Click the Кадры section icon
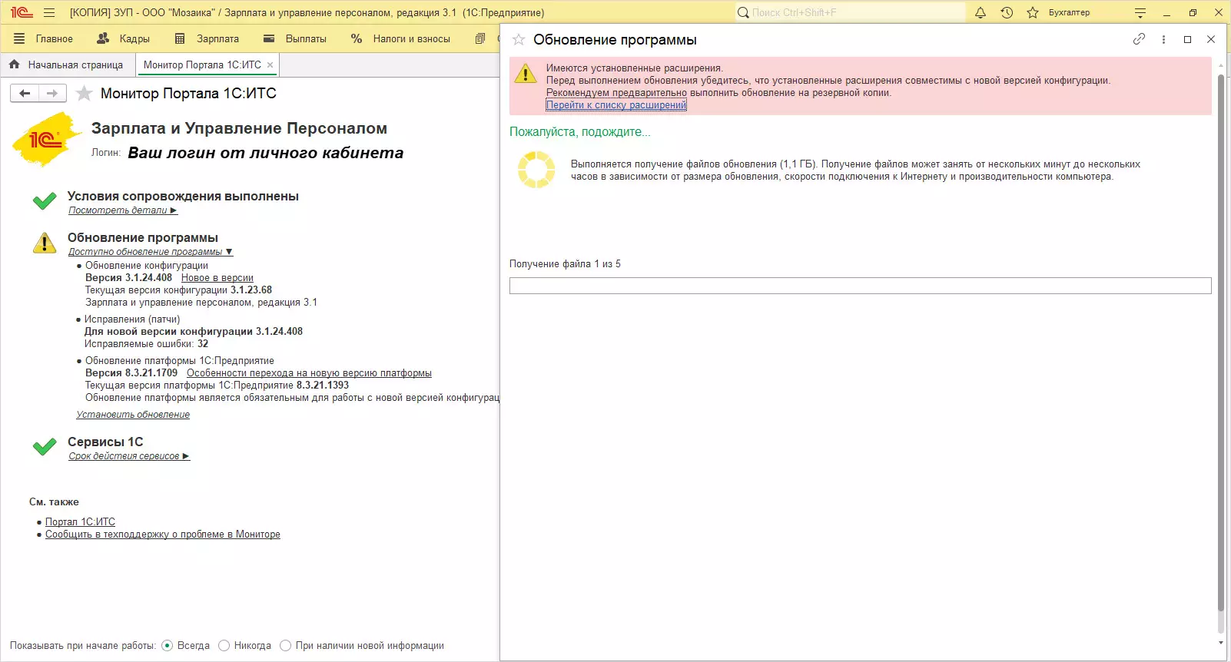This screenshot has height=662, width=1231. 103,38
